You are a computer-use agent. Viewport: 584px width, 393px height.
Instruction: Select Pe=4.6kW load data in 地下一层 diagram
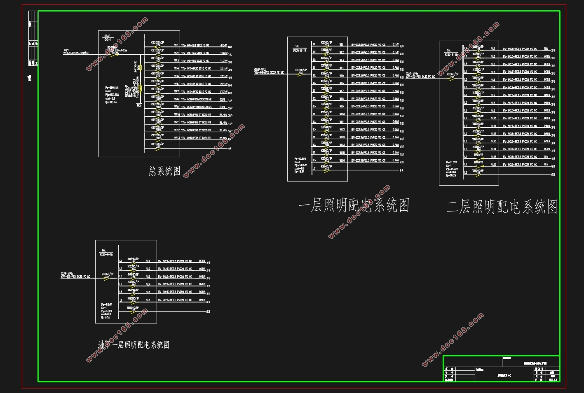pyautogui.click(x=106, y=311)
